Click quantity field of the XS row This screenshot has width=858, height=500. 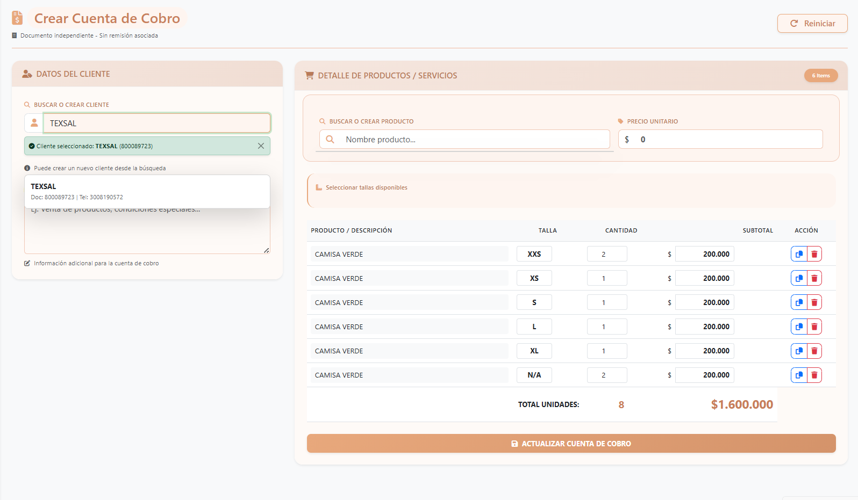tap(607, 278)
